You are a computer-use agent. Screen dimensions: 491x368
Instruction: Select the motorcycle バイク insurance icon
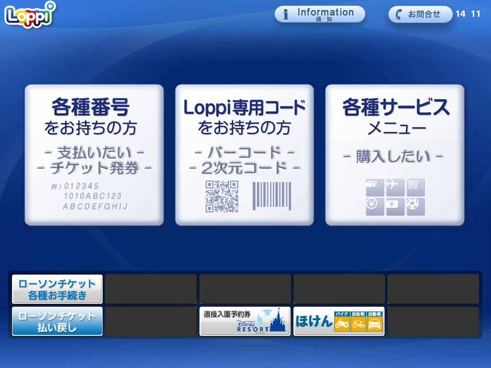[x=342, y=322]
